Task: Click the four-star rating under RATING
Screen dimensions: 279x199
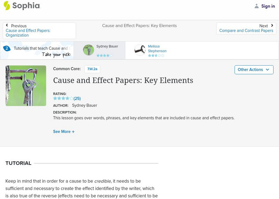Action: click(63, 98)
